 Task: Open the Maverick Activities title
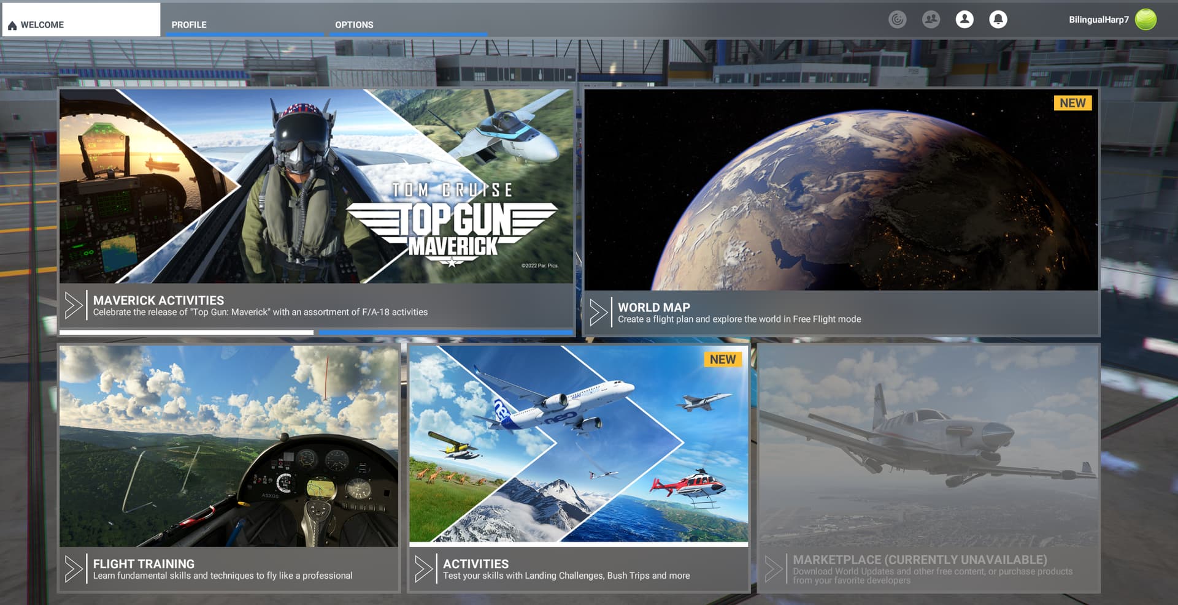click(158, 300)
